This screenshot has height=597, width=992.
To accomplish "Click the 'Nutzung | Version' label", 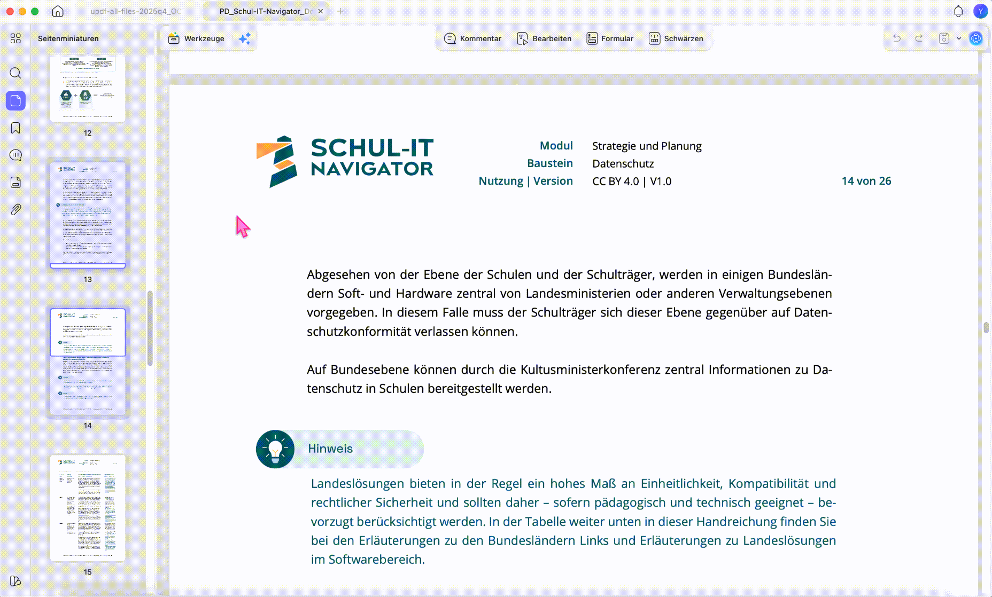I will point(526,181).
